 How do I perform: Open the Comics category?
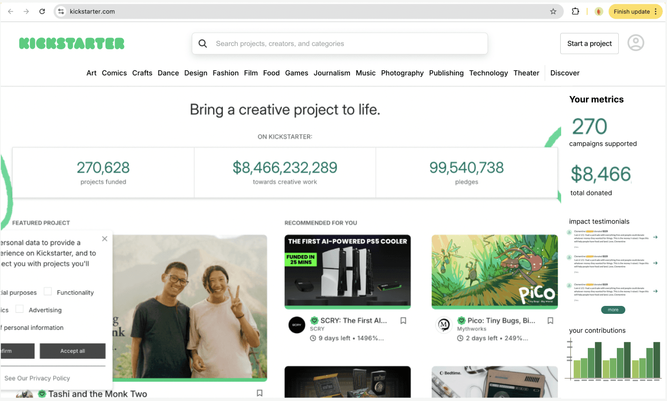tap(114, 73)
